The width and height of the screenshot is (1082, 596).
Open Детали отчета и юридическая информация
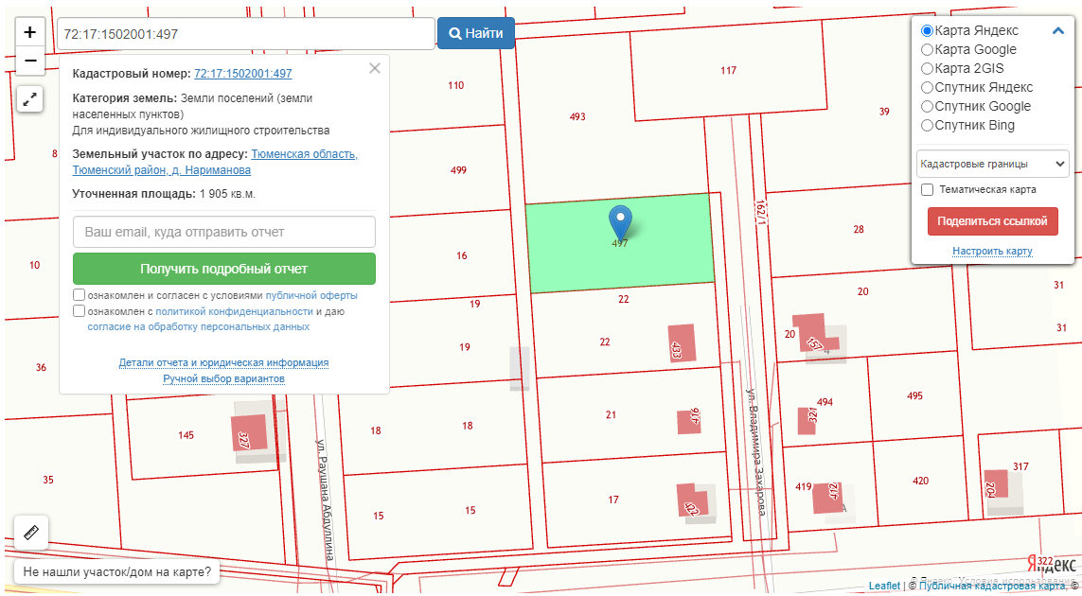pos(223,363)
